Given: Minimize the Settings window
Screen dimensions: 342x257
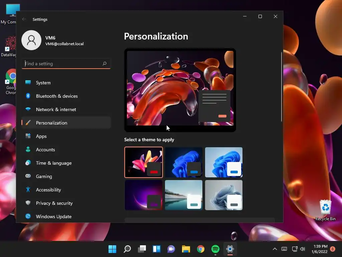Looking at the screenshot, I should click(245, 16).
